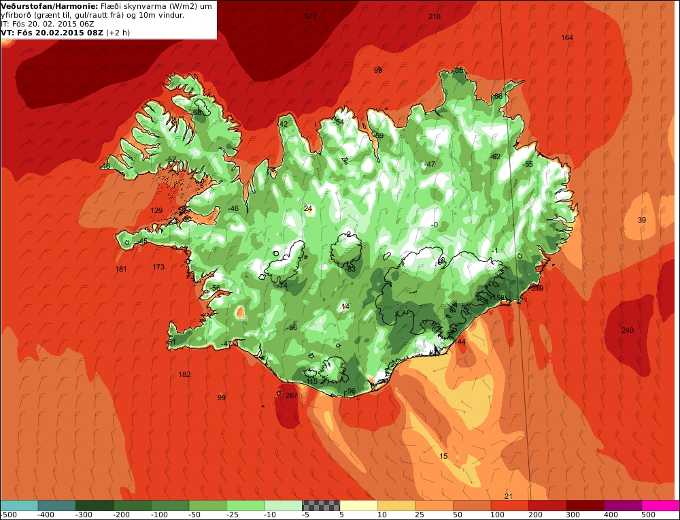Click the -62 value in northeast Iceland
Image resolution: width=680 pixels, height=520 pixels.
click(495, 157)
